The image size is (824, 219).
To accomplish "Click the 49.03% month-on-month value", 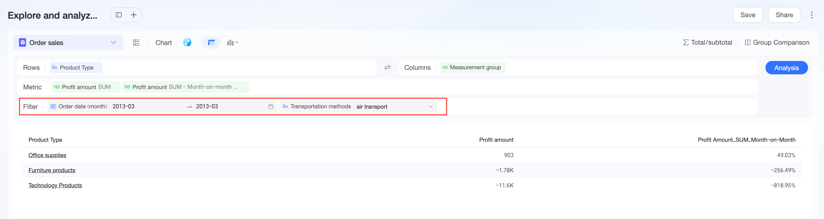I will tap(786, 155).
